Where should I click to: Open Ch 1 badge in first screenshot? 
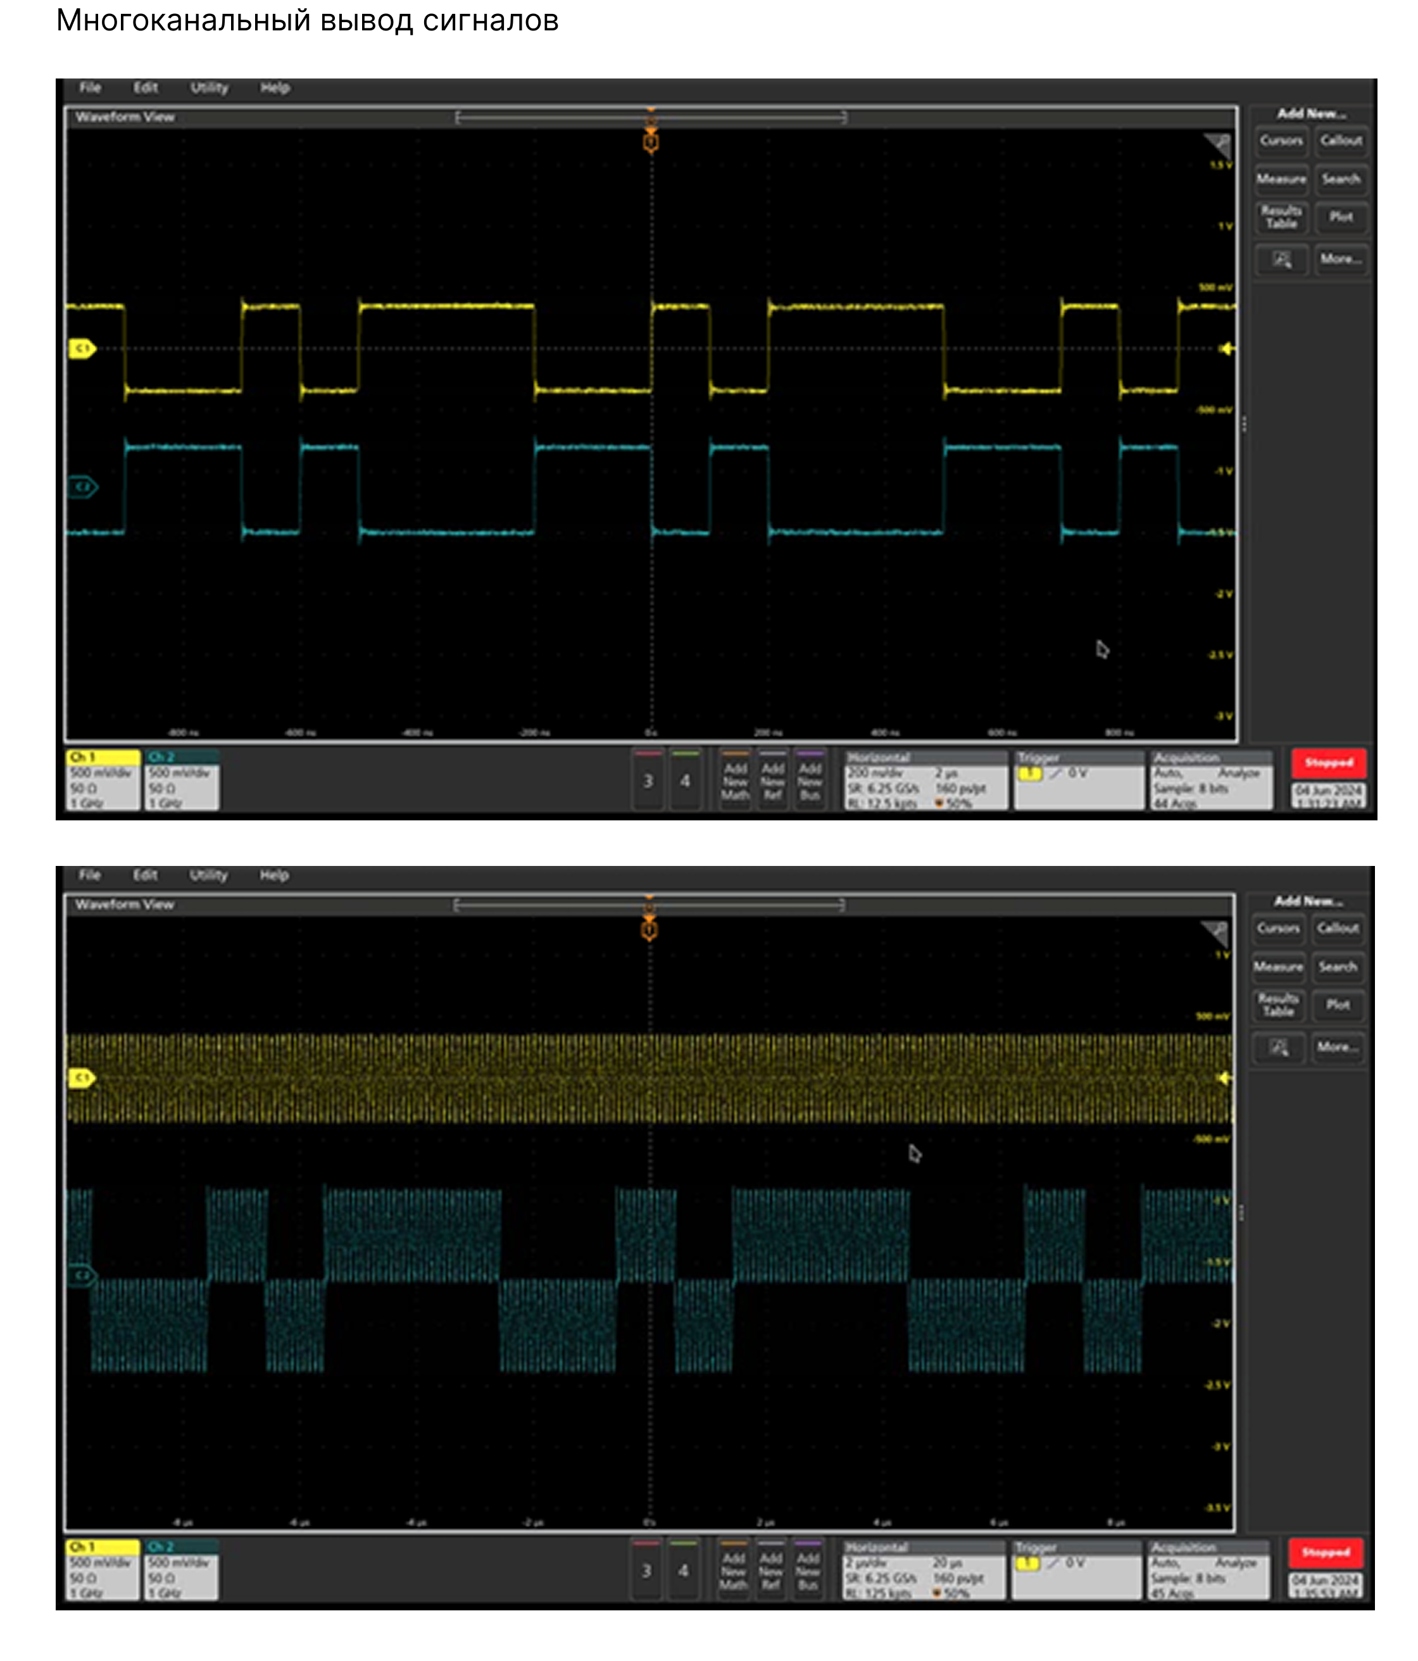pyautogui.click(x=103, y=780)
